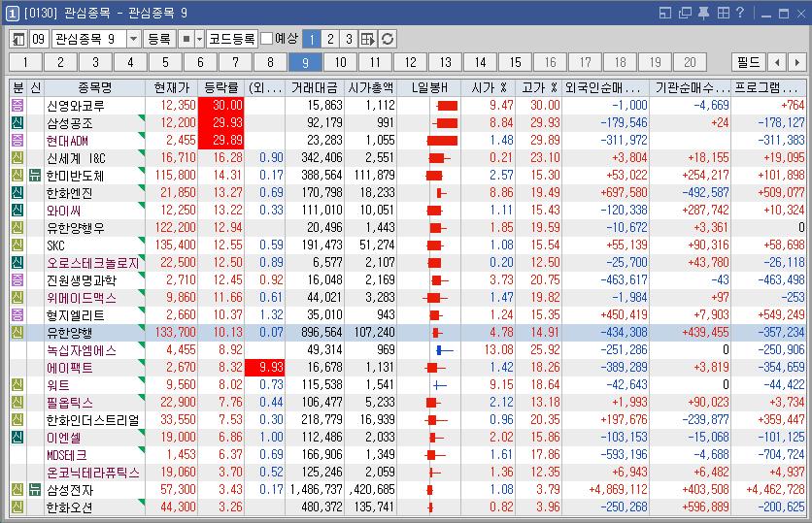This screenshot has height=523, width=812.
Task: Click the refresh icon in the toolbar
Action: (x=388, y=39)
